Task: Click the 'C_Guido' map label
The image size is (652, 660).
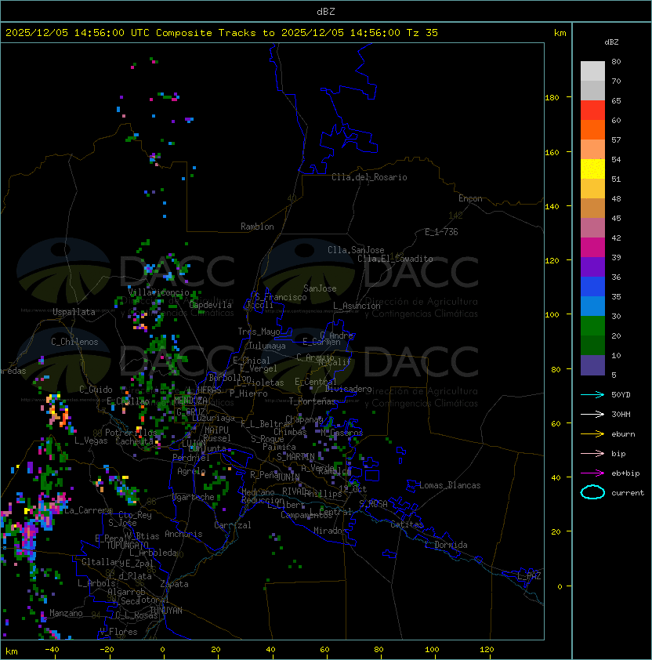Action: coord(96,390)
